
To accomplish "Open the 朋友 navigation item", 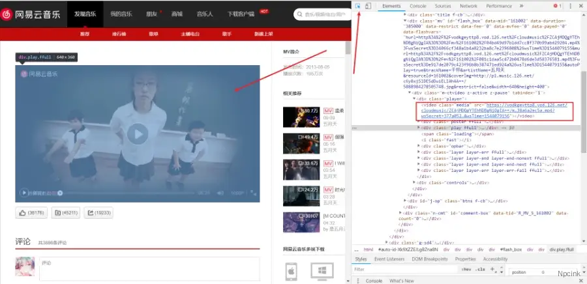I will click(x=151, y=14).
